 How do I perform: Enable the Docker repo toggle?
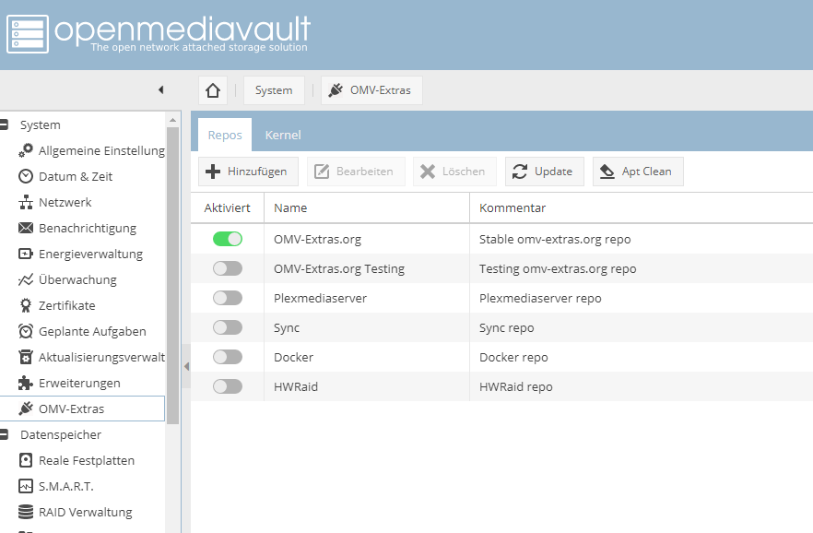[x=228, y=357]
